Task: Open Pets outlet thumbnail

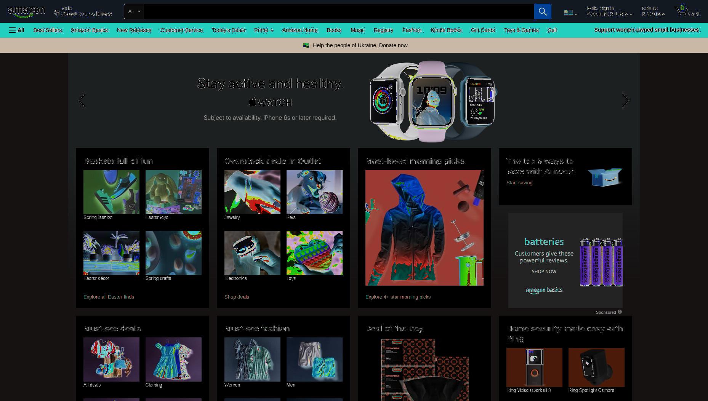Action: (x=314, y=192)
